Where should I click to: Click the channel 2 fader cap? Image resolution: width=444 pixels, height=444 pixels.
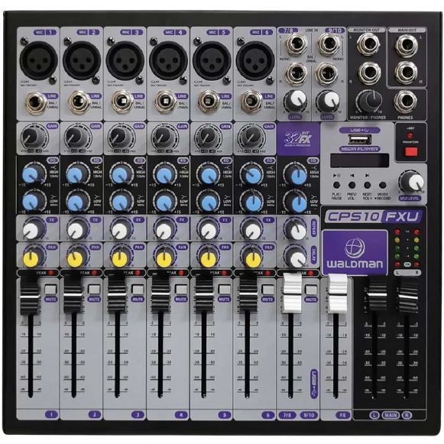73,296
